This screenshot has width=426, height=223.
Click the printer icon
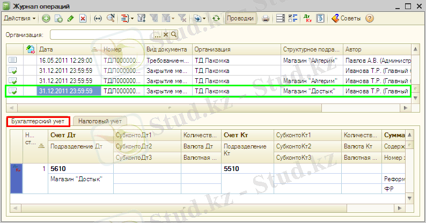[266, 18]
